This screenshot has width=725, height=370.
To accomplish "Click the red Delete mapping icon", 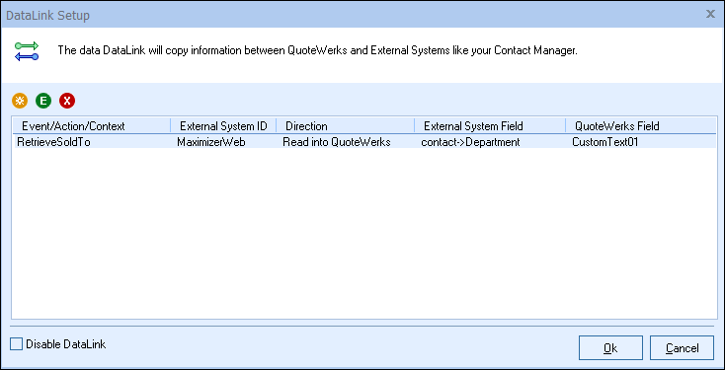I will tap(67, 101).
